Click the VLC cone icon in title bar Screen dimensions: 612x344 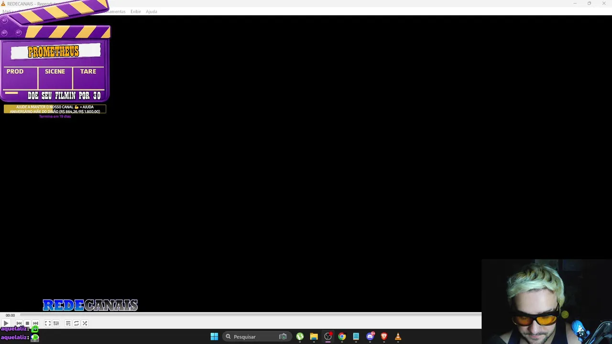coord(3,4)
